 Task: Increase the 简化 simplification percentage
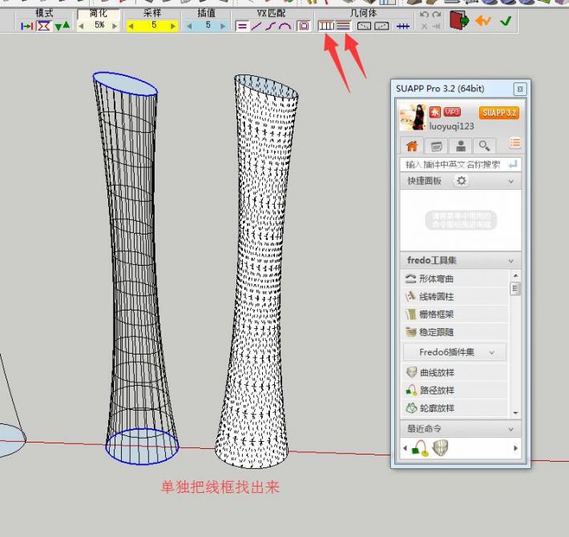pyautogui.click(x=115, y=26)
